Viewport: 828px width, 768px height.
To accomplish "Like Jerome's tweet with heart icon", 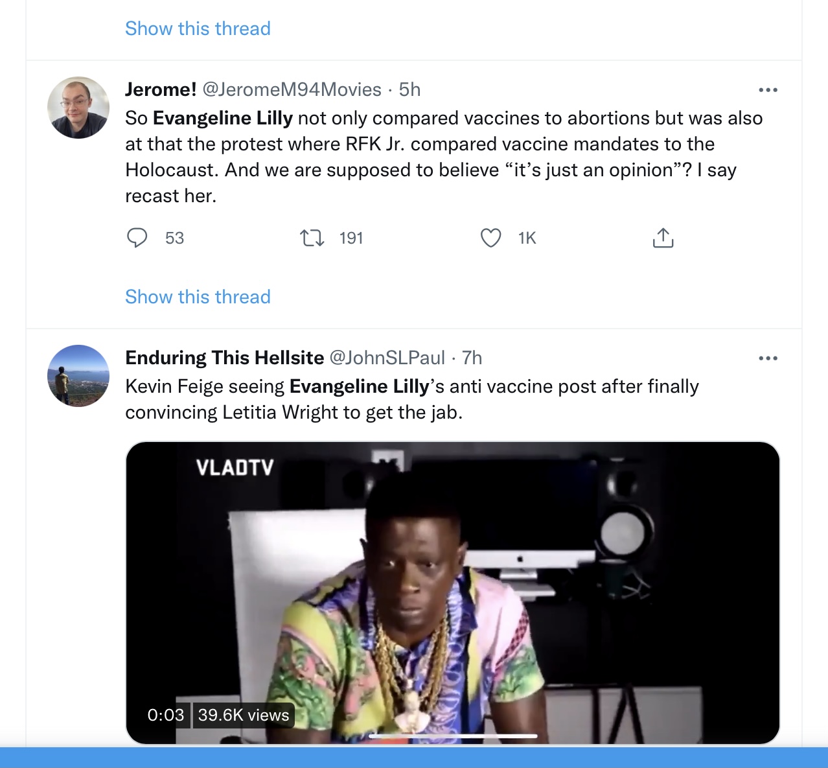I will [x=490, y=238].
